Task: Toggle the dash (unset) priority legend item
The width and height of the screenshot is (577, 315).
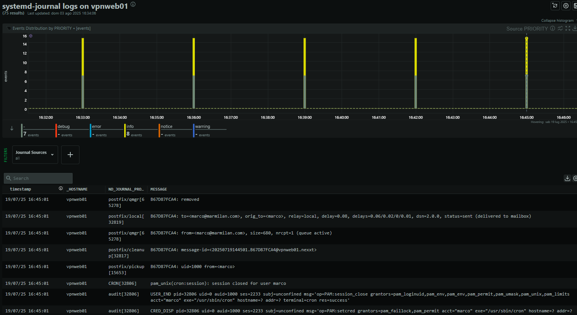Action: 37,130
